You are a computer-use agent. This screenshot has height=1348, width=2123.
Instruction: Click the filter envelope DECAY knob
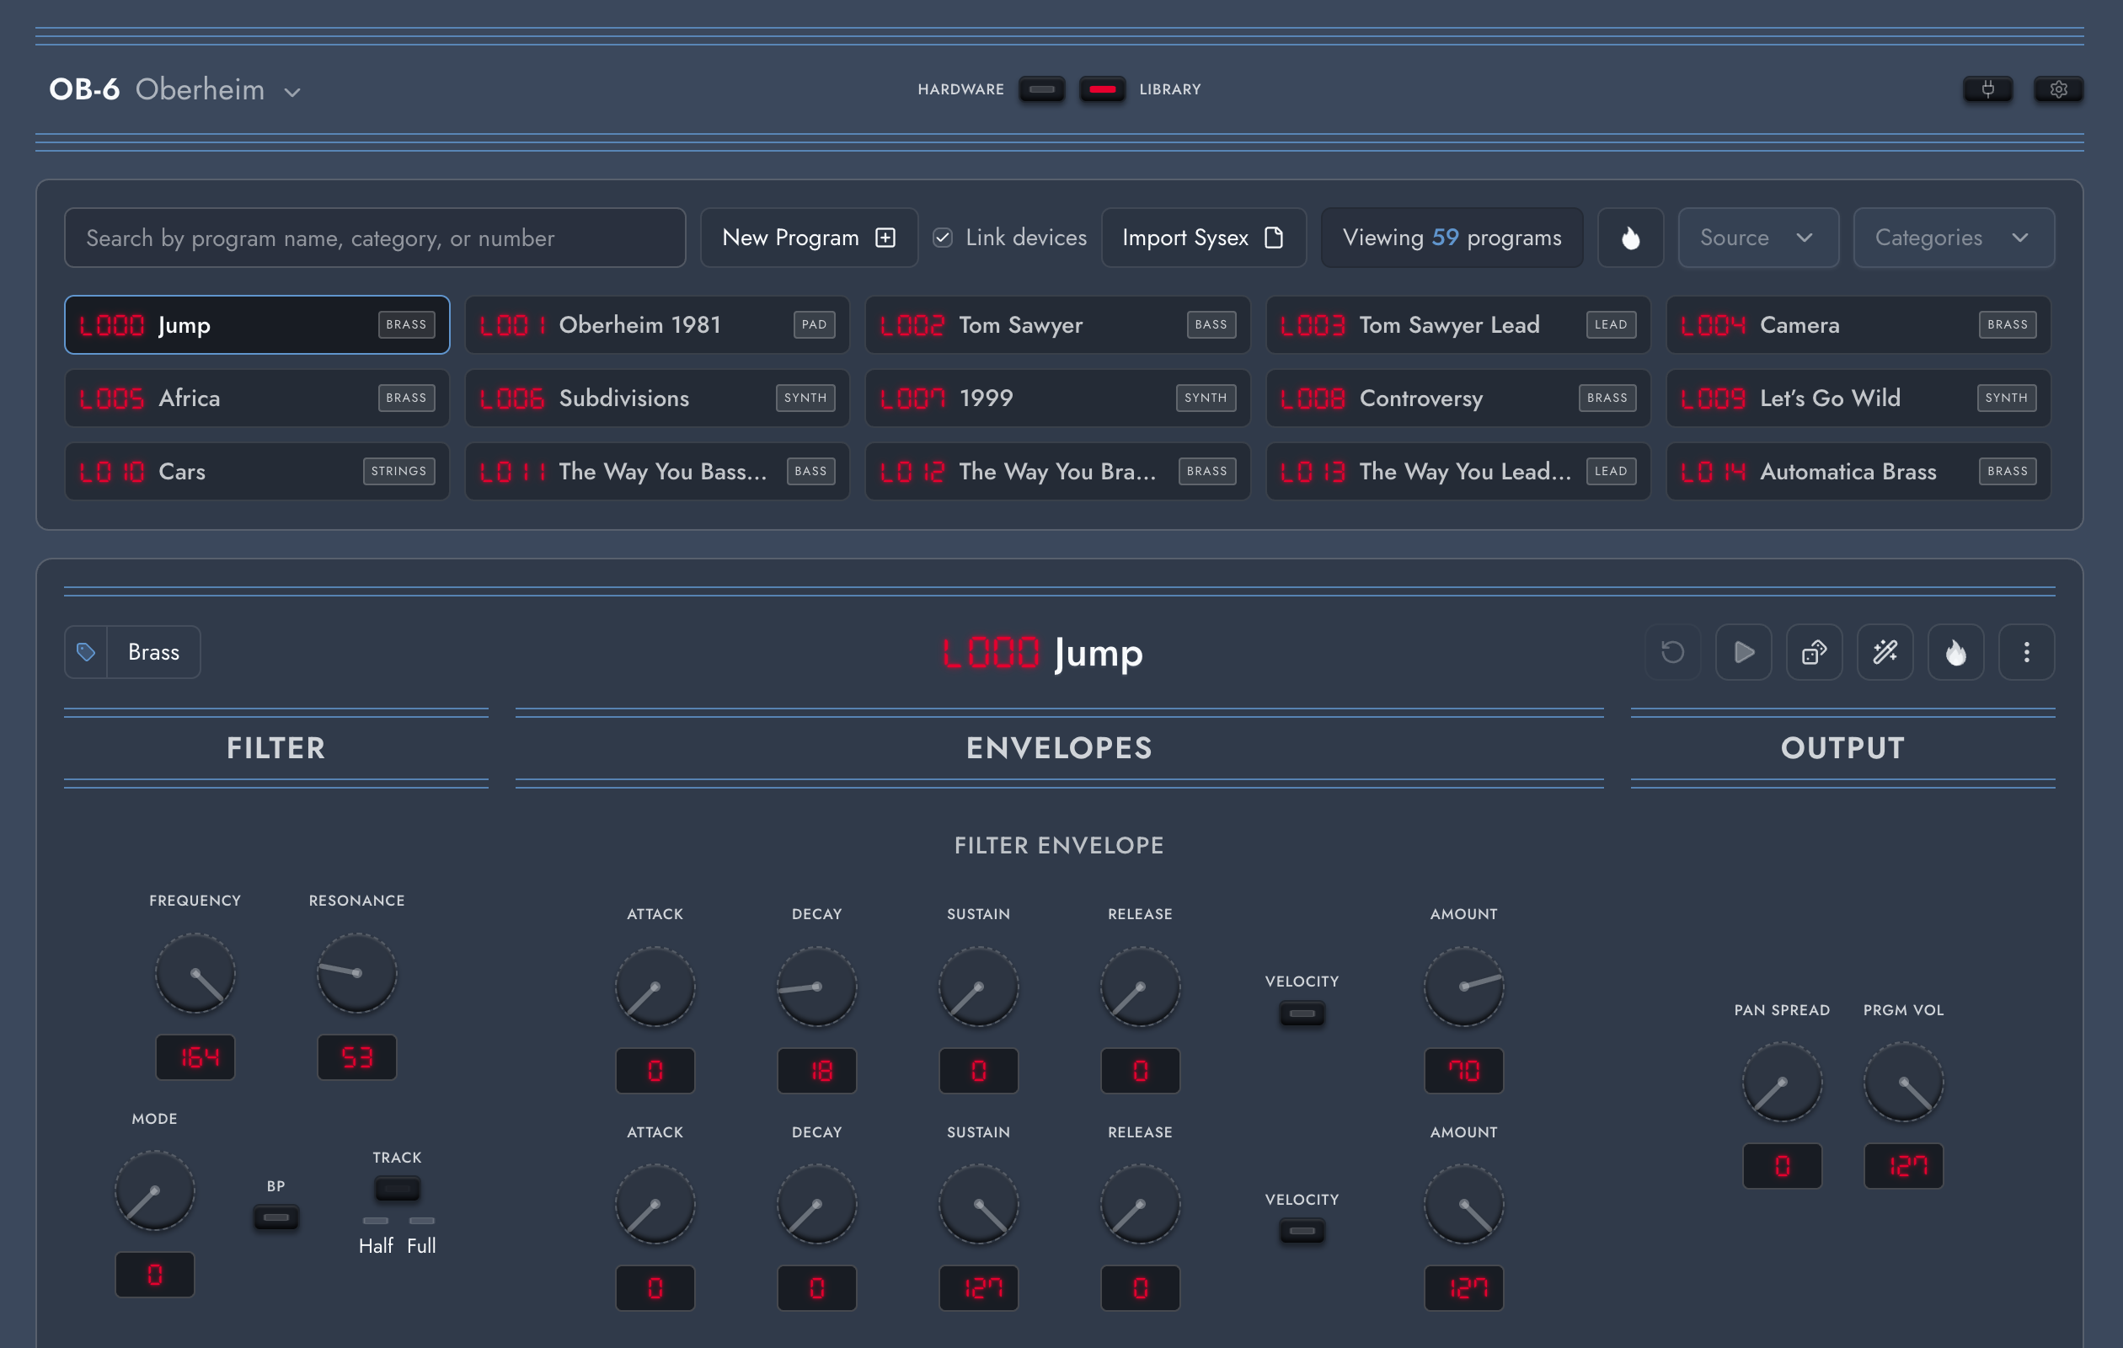[x=816, y=987]
